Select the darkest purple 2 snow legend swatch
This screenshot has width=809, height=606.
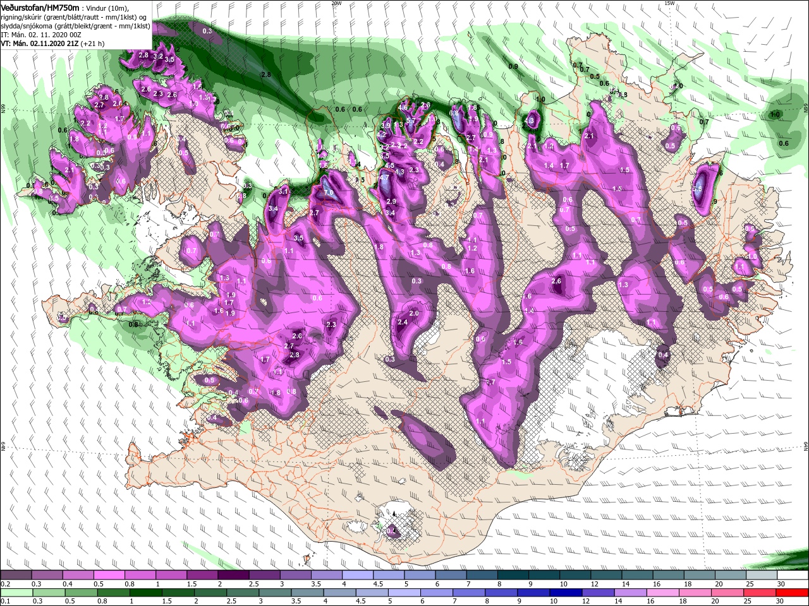tap(232, 575)
